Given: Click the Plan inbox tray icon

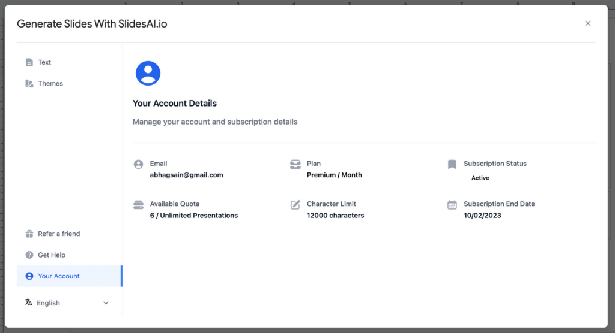Looking at the screenshot, I should [295, 164].
